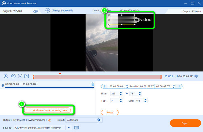Image resolution: width=203 pixels, height=132 pixels.
Task: Click the Reset button
Action: coord(110,112)
